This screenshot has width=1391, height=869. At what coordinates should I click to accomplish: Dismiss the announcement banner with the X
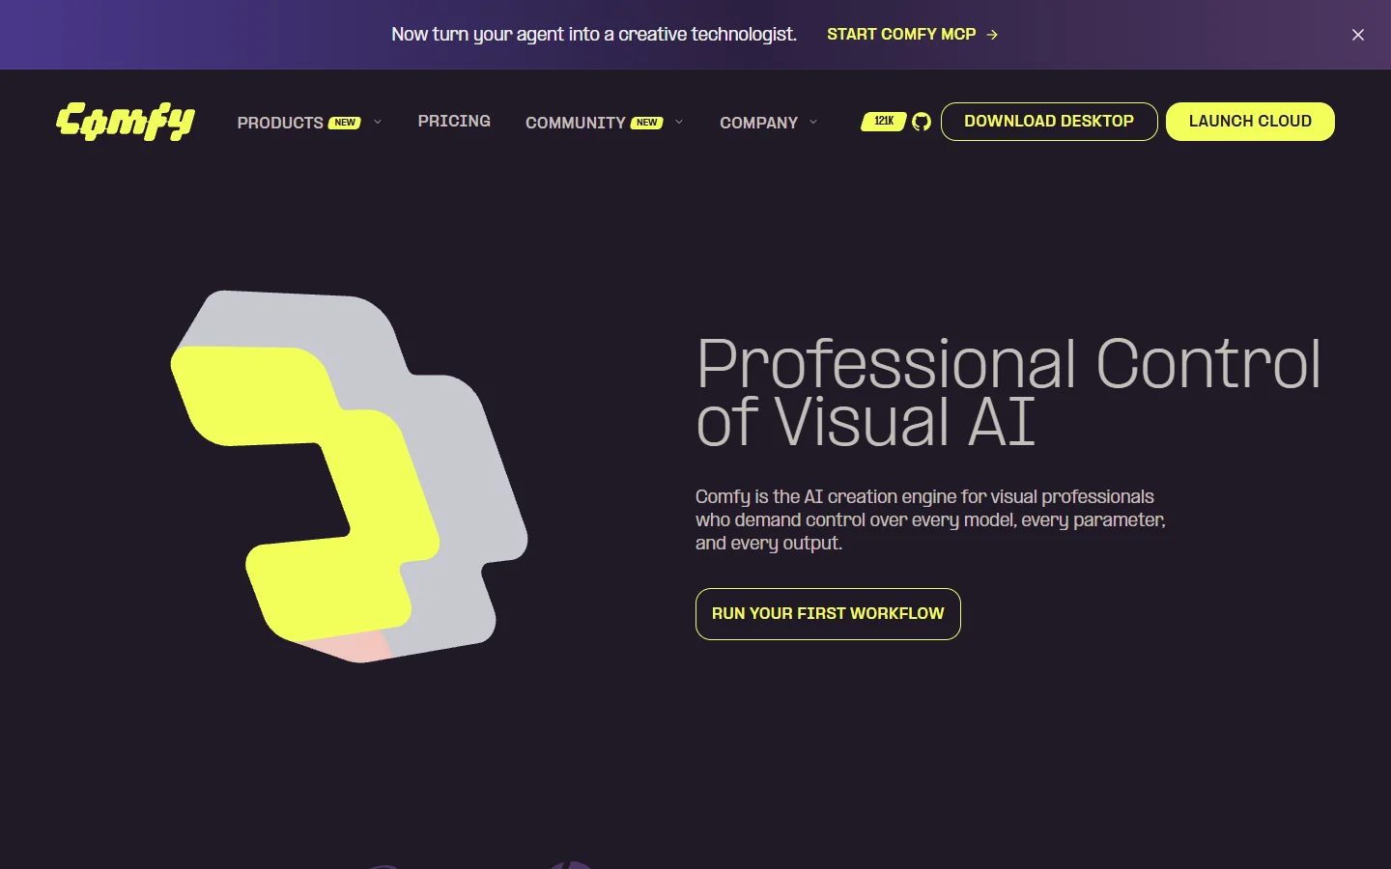1358,35
